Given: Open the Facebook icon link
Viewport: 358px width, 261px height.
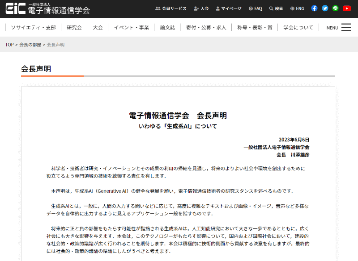Looking at the screenshot, I should [x=315, y=8].
